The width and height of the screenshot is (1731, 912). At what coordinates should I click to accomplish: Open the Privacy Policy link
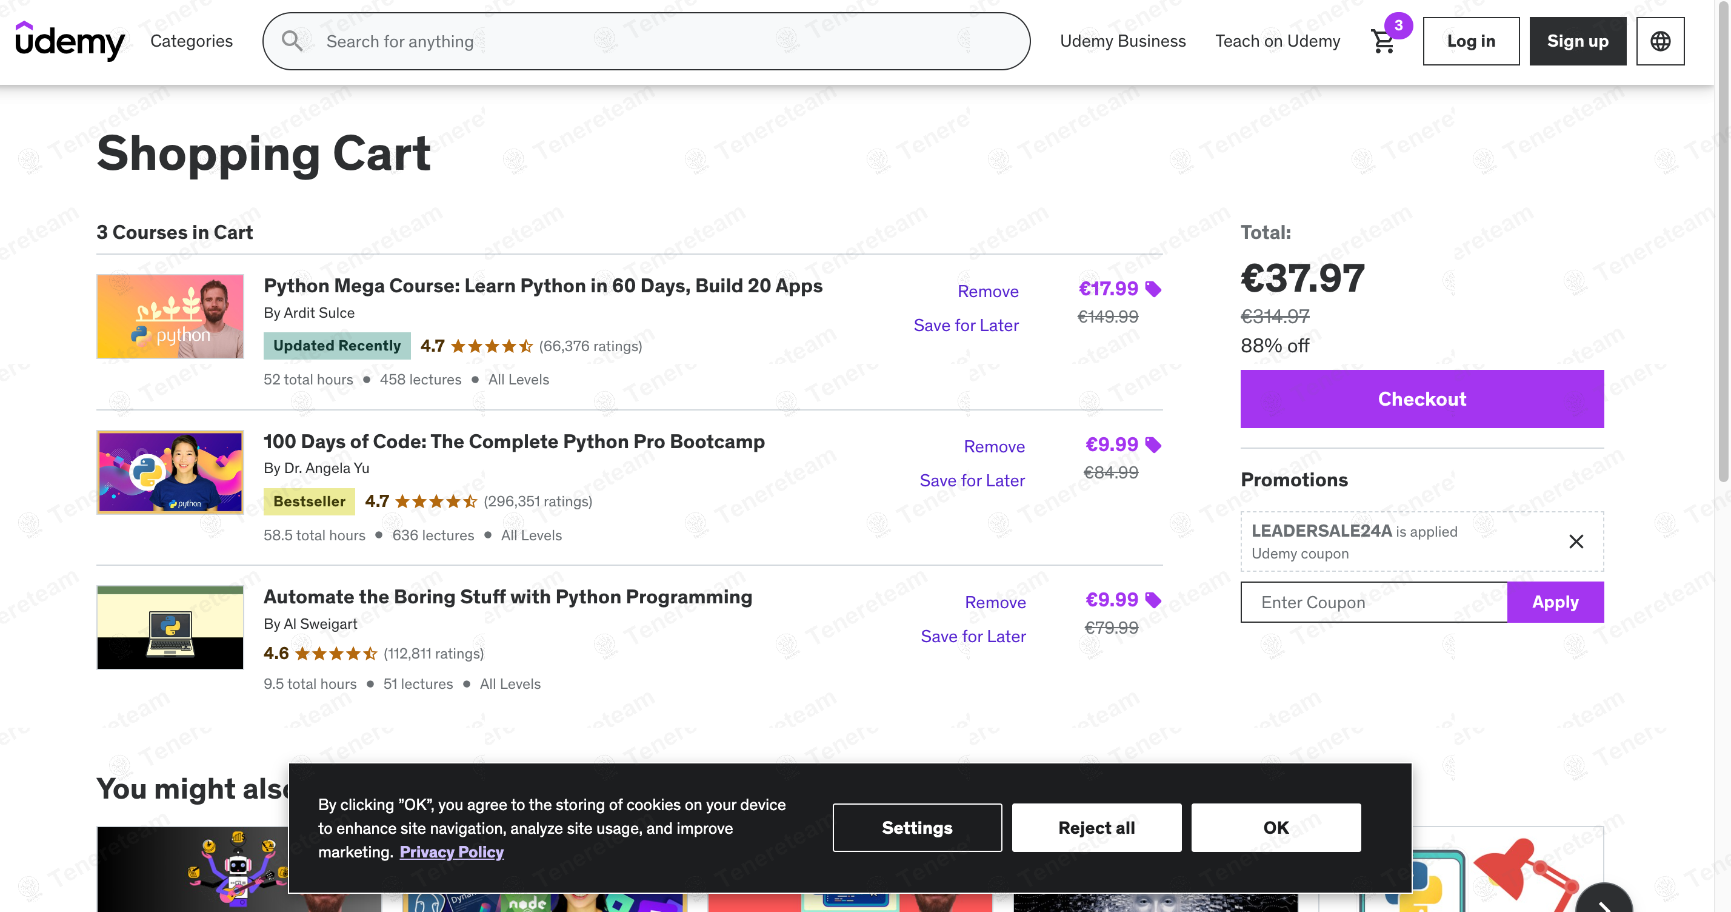[x=452, y=851]
